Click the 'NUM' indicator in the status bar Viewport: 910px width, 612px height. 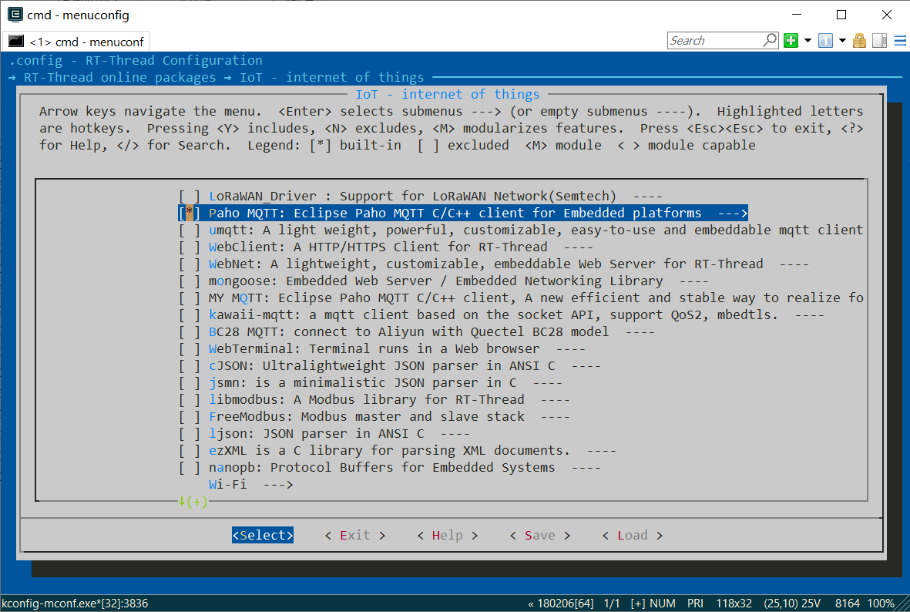click(662, 604)
